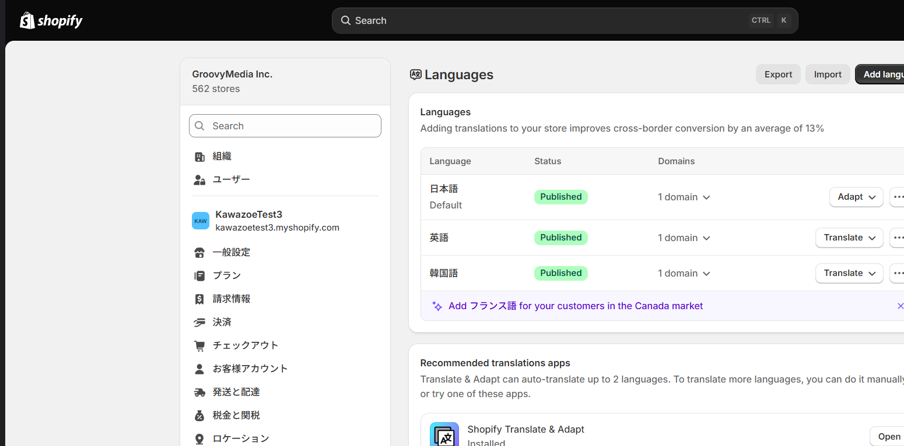
Task: Click the Add language button
Action: click(880, 75)
